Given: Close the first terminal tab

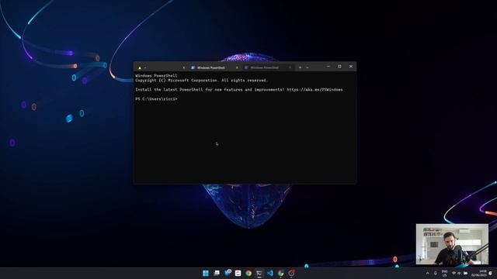Looking at the screenshot, I should 184,67.
